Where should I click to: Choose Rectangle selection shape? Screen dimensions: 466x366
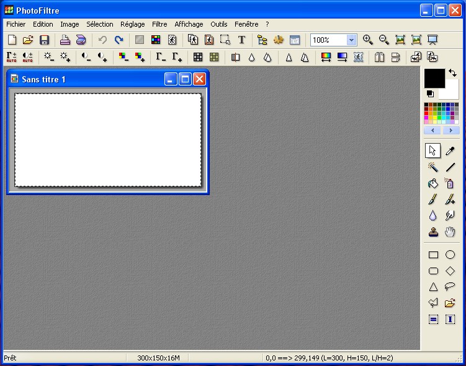(x=433, y=255)
